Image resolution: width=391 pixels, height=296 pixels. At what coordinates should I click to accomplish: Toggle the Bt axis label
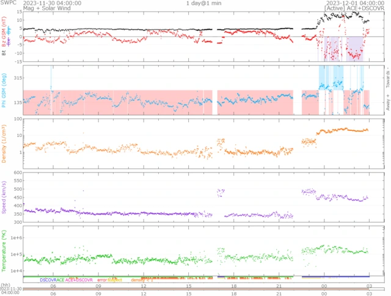click(x=4, y=53)
